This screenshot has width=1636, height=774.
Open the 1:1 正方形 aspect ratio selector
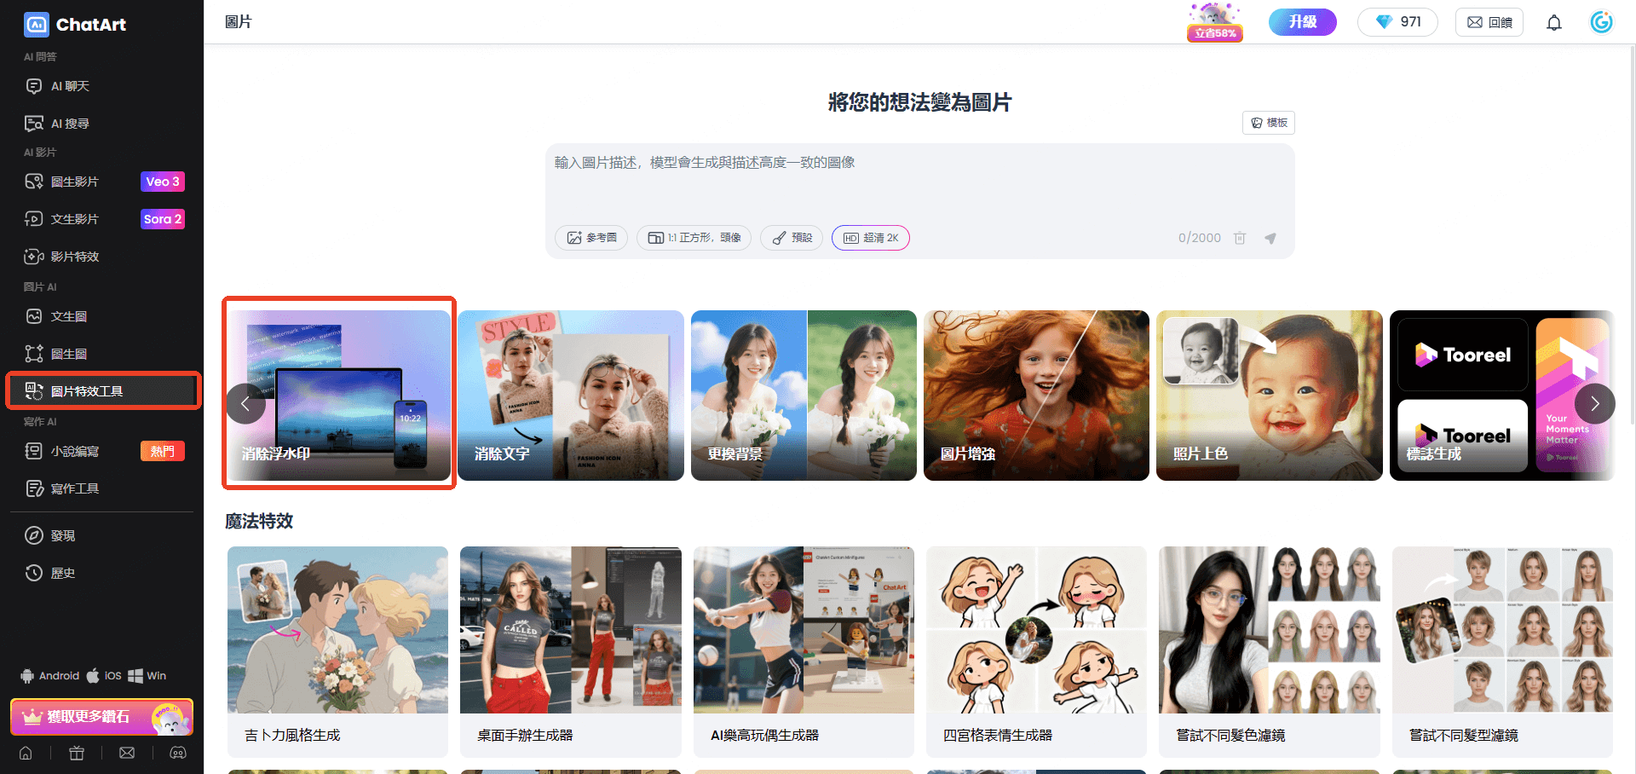coord(694,238)
